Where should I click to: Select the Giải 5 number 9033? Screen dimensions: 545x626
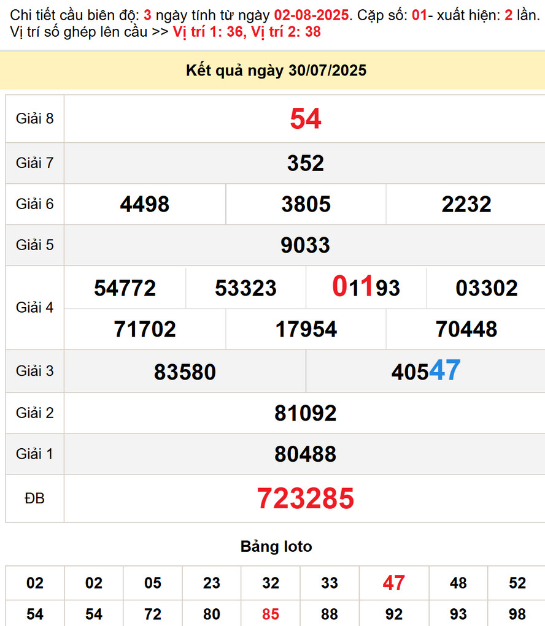tap(305, 245)
